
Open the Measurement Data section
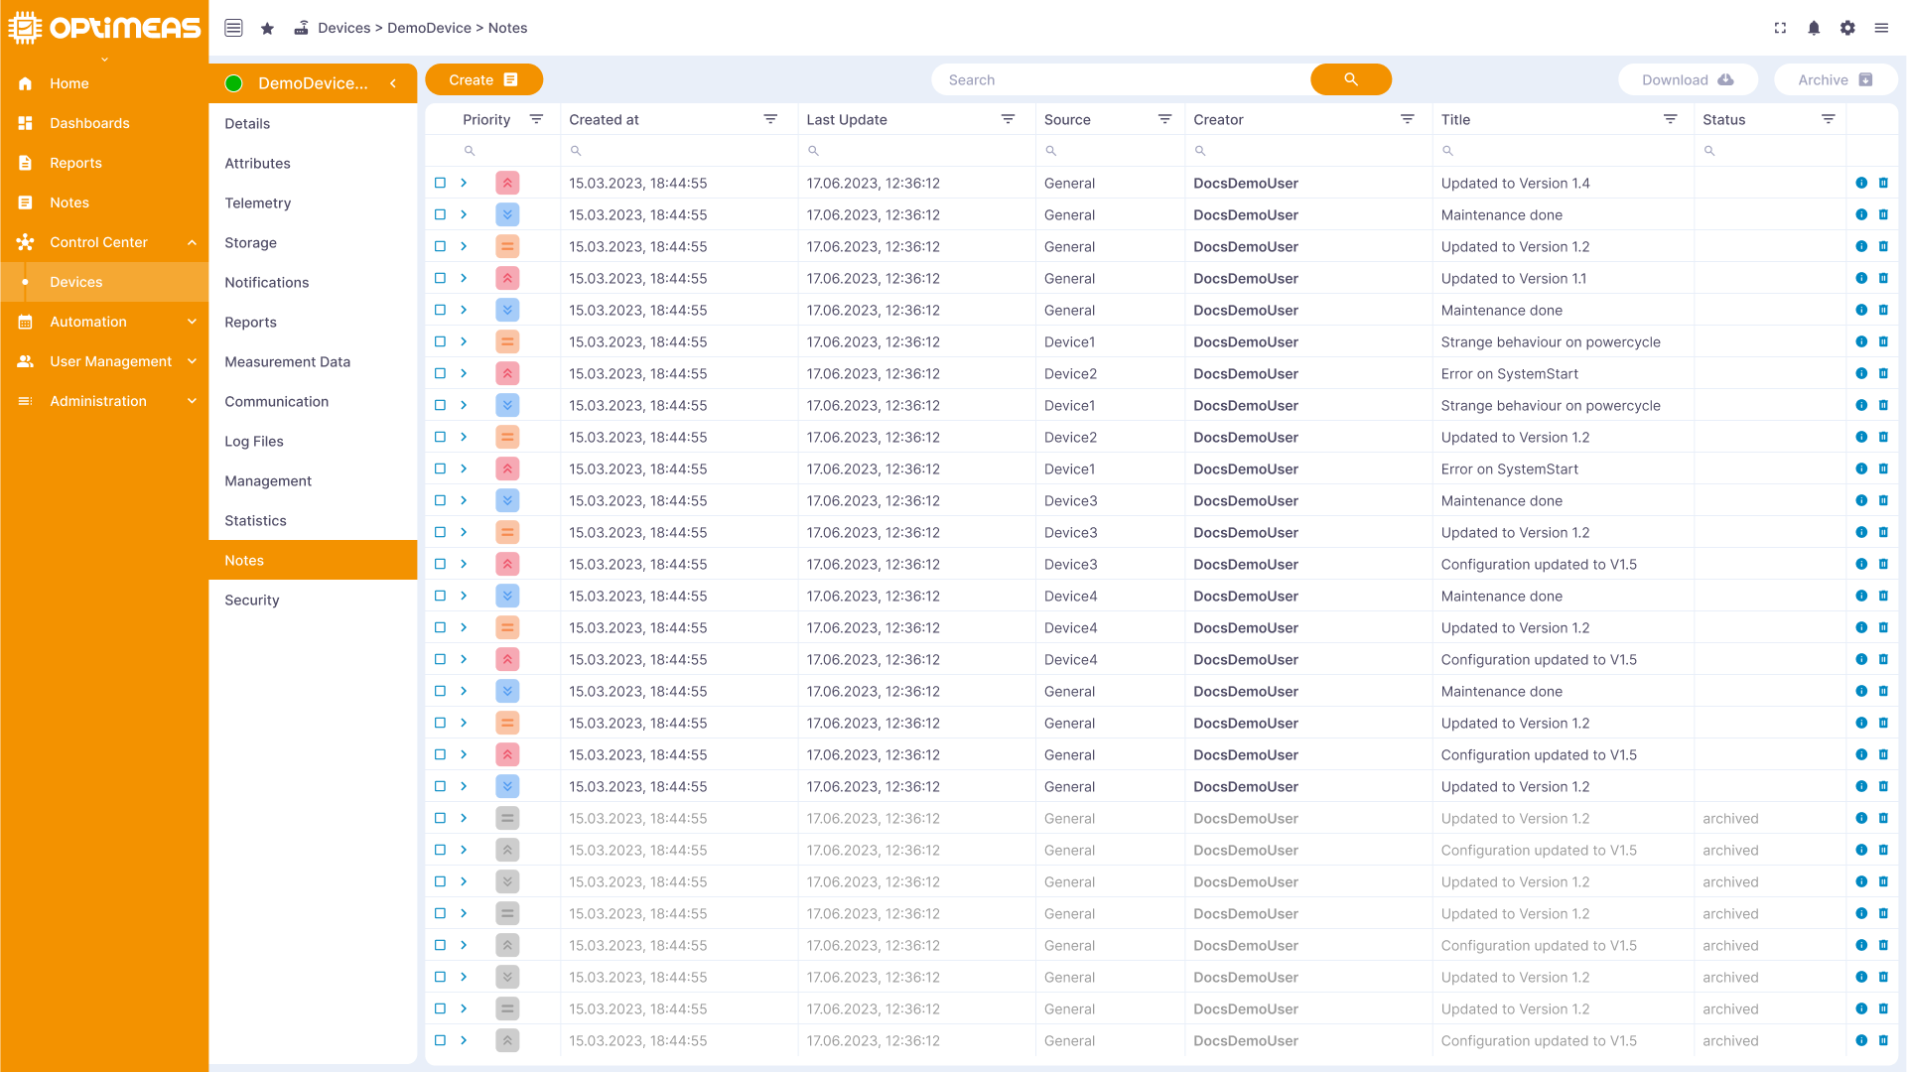pos(313,361)
